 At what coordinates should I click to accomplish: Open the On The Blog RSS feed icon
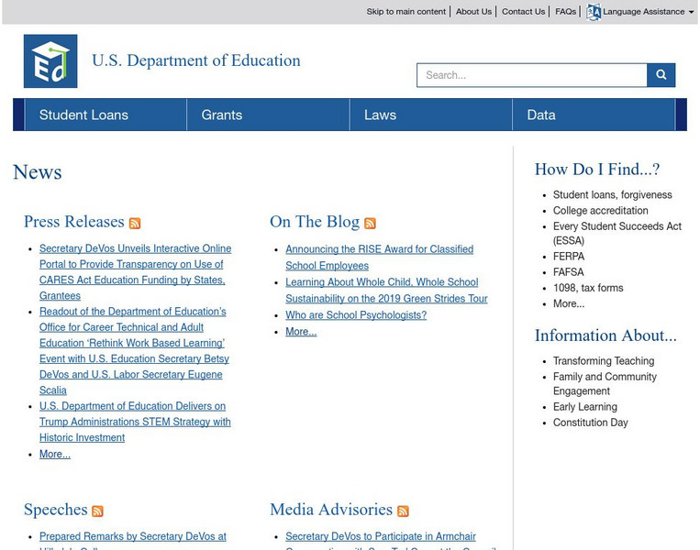(x=370, y=224)
